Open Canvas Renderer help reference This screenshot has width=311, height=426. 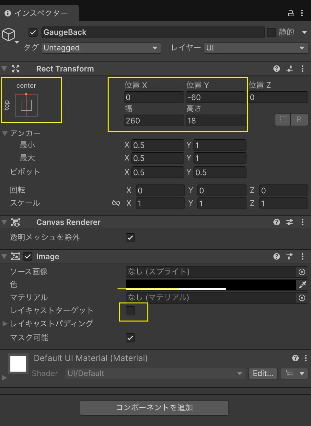(277, 222)
